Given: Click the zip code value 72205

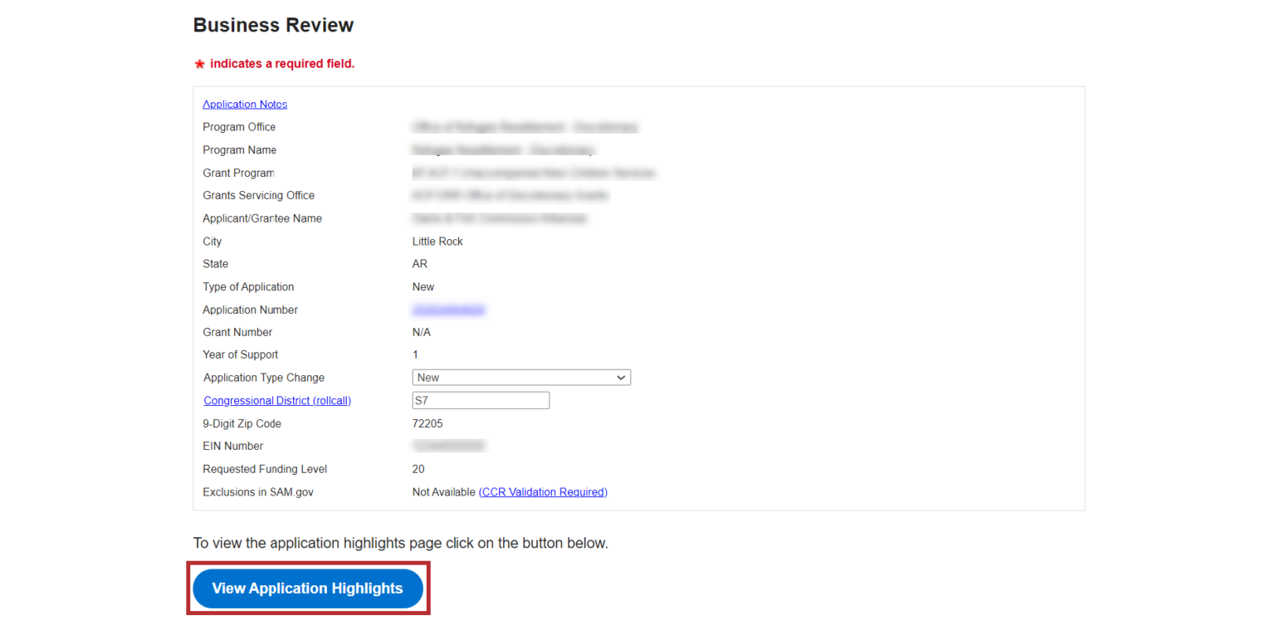Looking at the screenshot, I should [428, 423].
